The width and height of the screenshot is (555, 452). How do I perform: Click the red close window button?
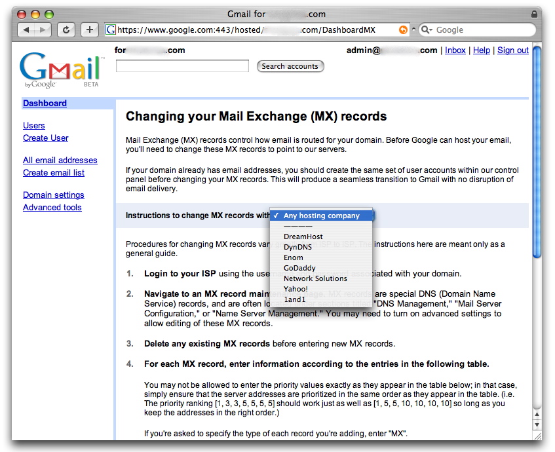tap(22, 14)
